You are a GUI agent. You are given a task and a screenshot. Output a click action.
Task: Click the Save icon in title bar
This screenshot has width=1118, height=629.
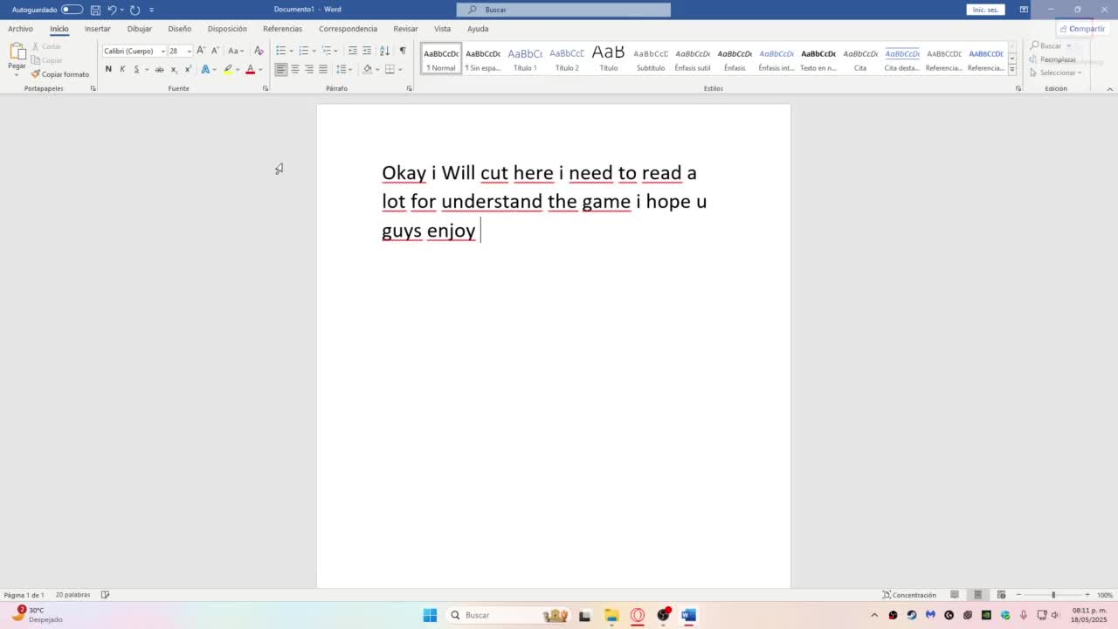pos(95,10)
